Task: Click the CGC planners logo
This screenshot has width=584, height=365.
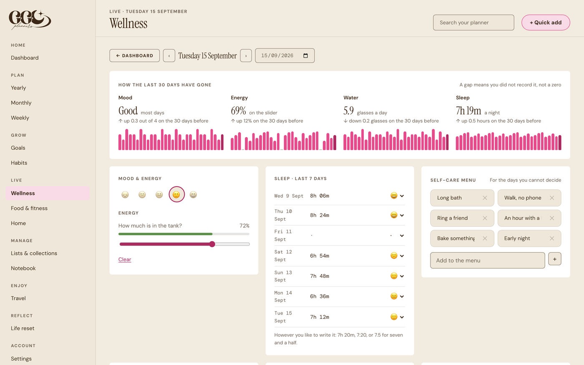Action: tap(30, 20)
